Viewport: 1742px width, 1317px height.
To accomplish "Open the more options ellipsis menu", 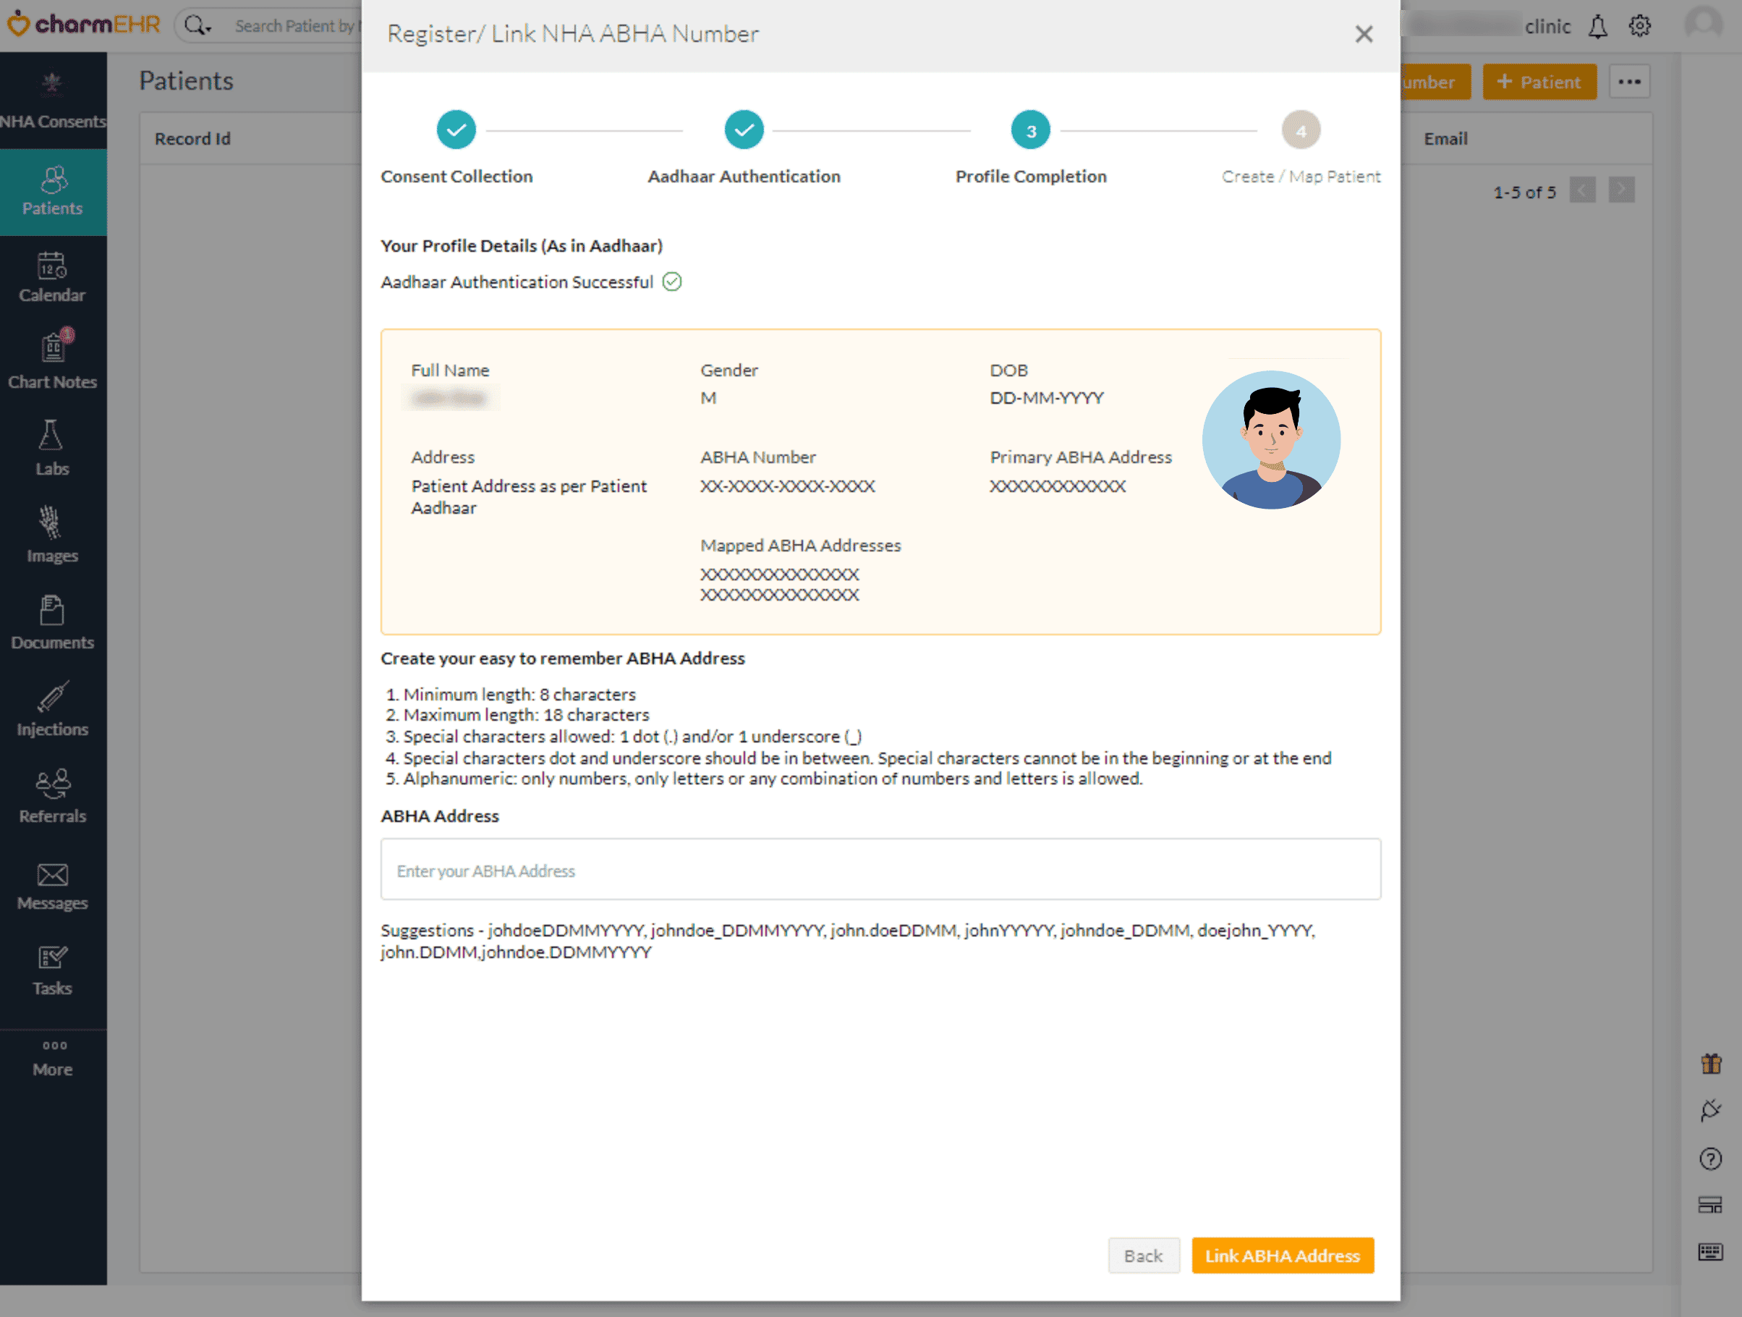I will click(1630, 81).
